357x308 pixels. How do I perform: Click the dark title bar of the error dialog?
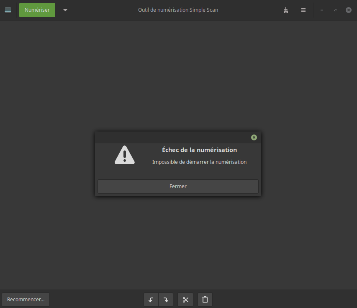172,137
